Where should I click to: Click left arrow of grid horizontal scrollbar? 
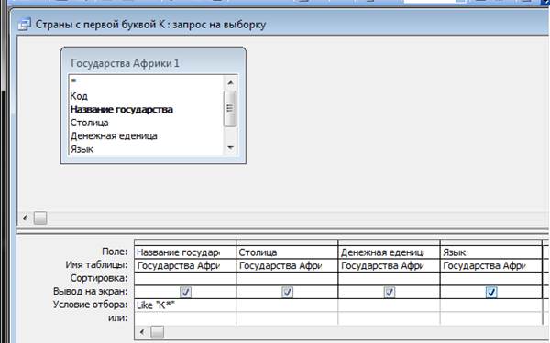(142, 331)
